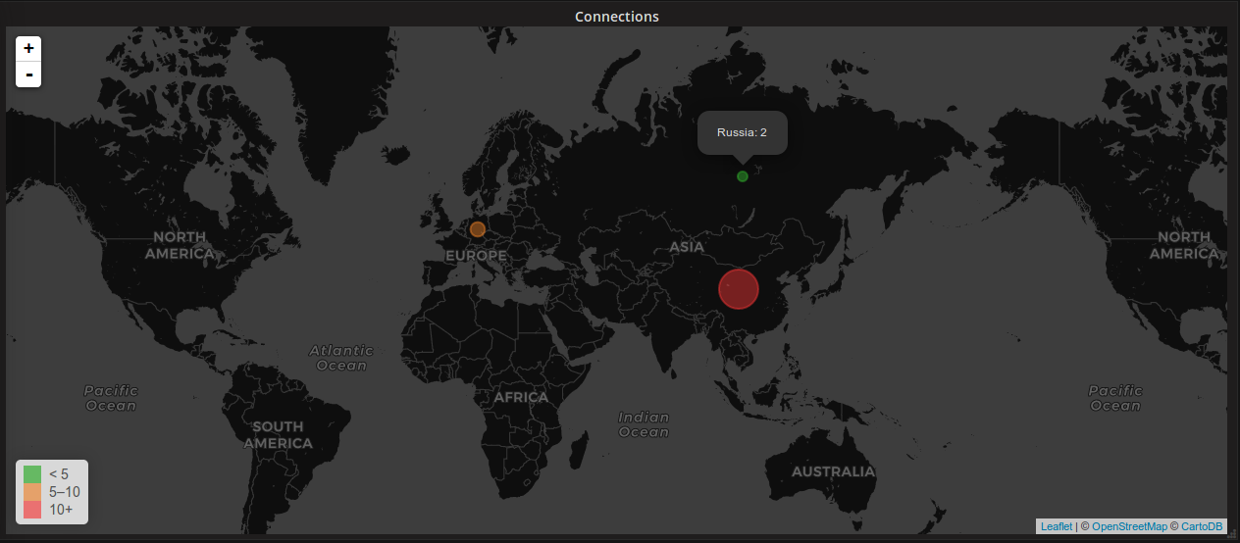
Task: Click the 'AFRICA' map label
Action: click(x=521, y=397)
